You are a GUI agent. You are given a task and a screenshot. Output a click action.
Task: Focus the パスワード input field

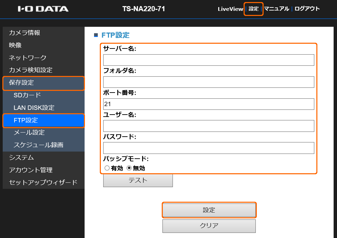click(209, 148)
